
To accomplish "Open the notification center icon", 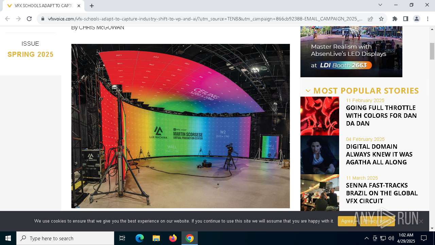I will click(x=424, y=238).
